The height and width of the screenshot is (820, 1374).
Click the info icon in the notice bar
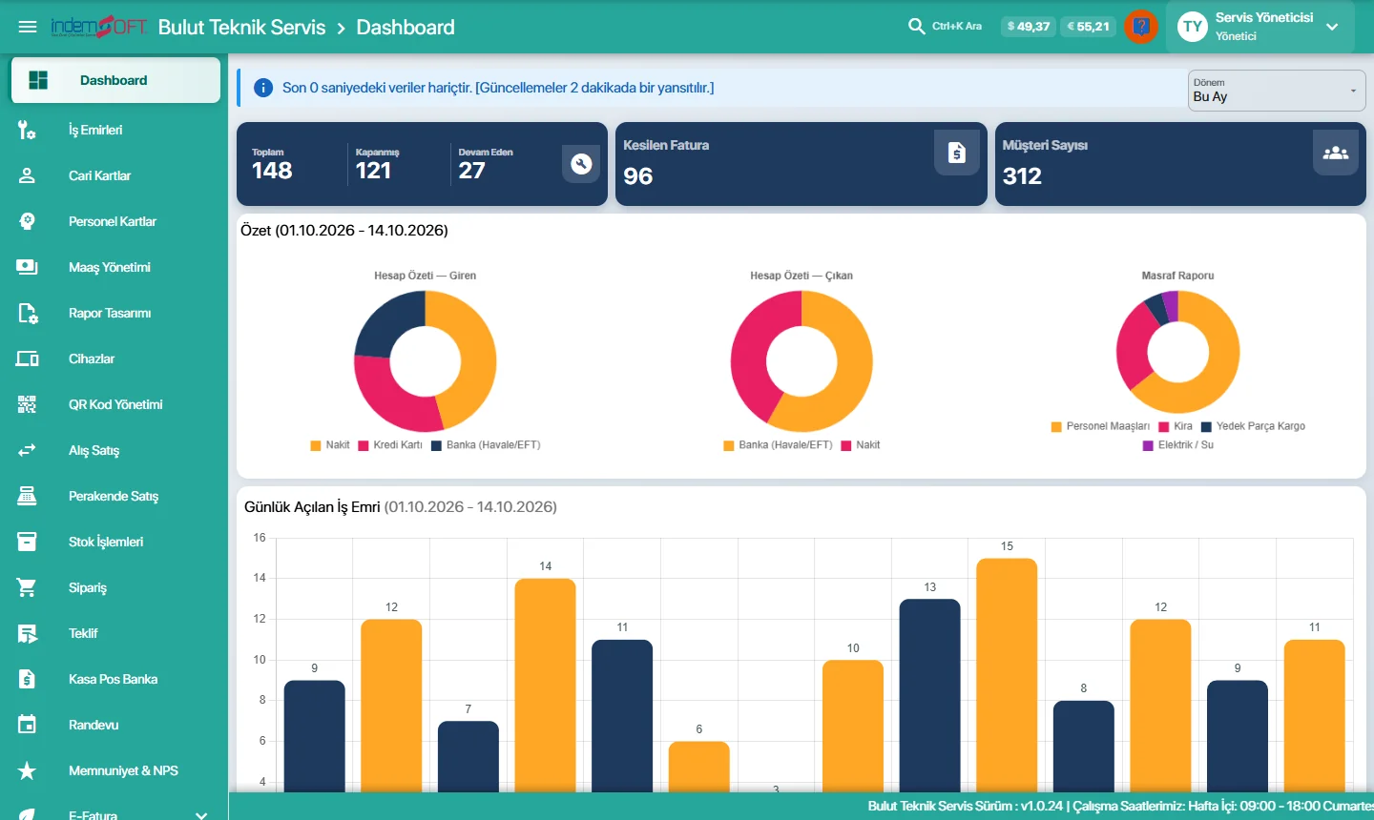pyautogui.click(x=263, y=88)
